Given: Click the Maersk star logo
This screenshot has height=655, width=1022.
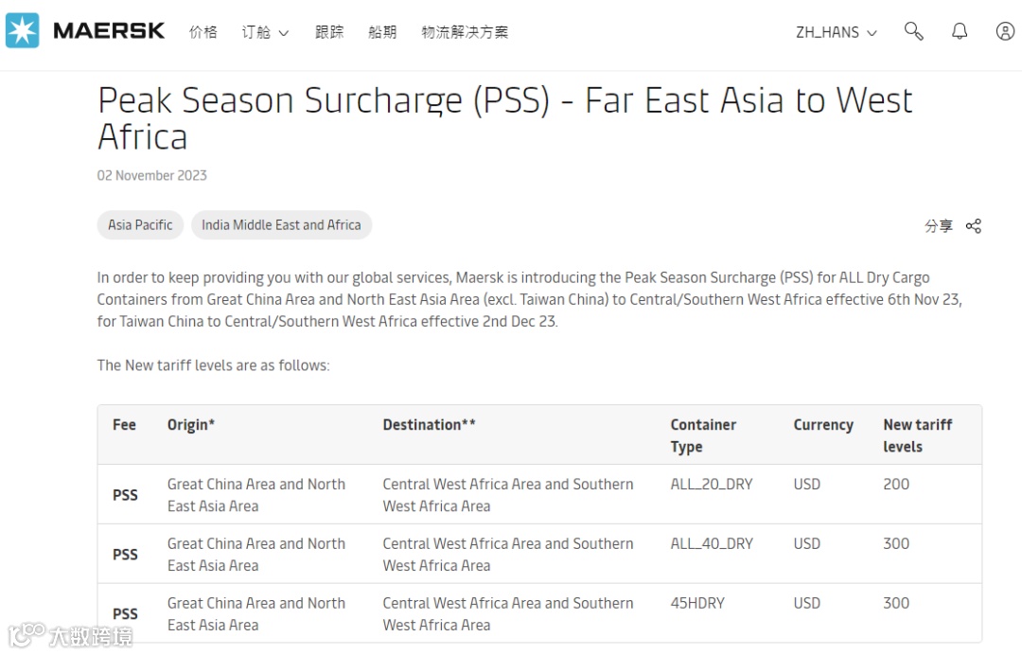Looking at the screenshot, I should (22, 30).
